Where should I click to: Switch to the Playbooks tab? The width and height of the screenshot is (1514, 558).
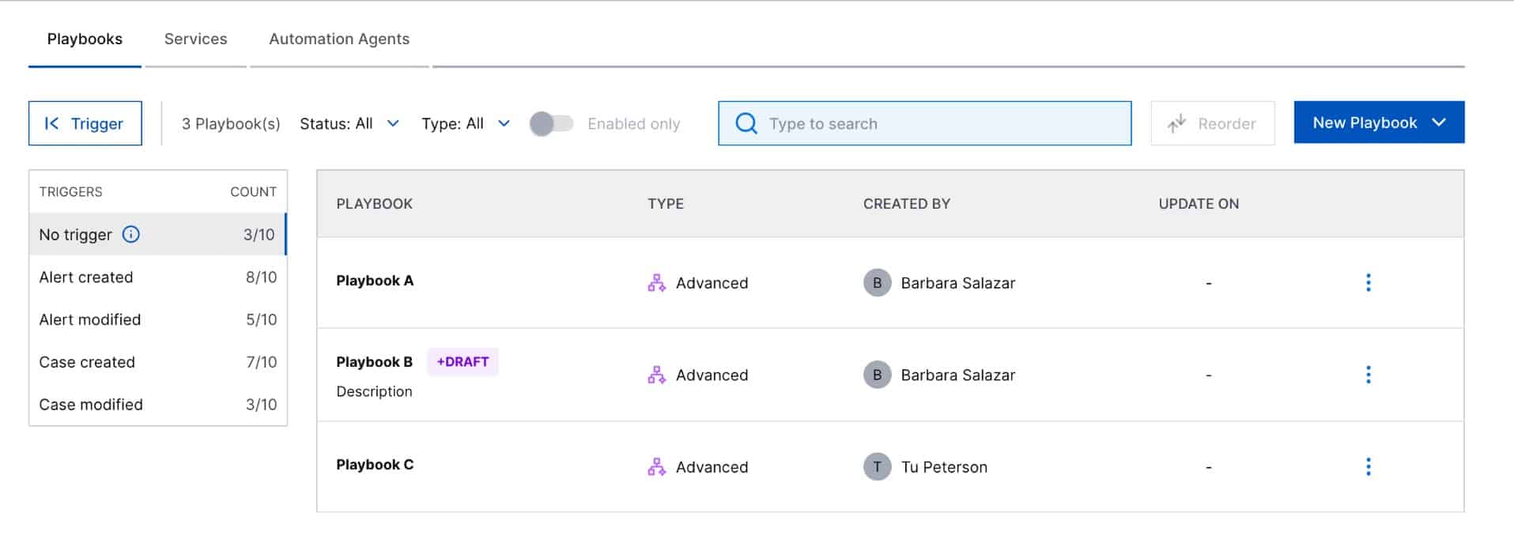click(85, 39)
